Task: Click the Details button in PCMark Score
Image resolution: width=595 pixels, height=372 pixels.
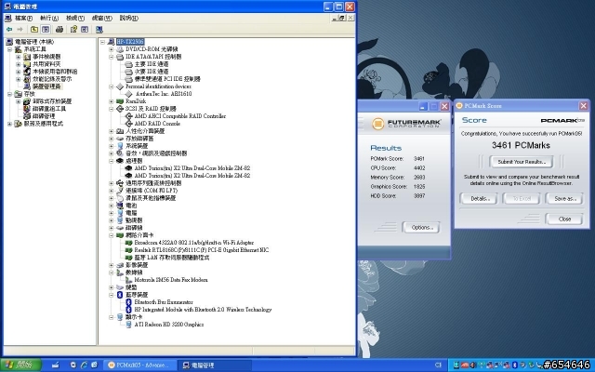Action: click(479, 198)
